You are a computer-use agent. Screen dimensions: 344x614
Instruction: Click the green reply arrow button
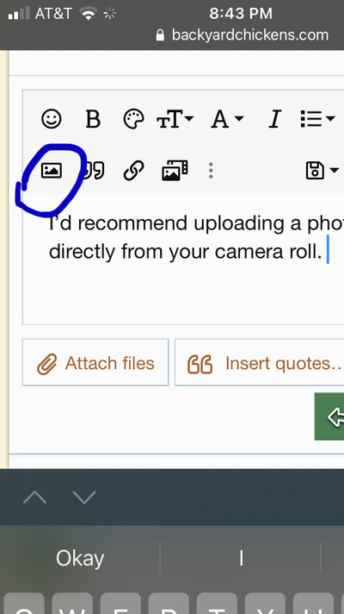pos(329,417)
